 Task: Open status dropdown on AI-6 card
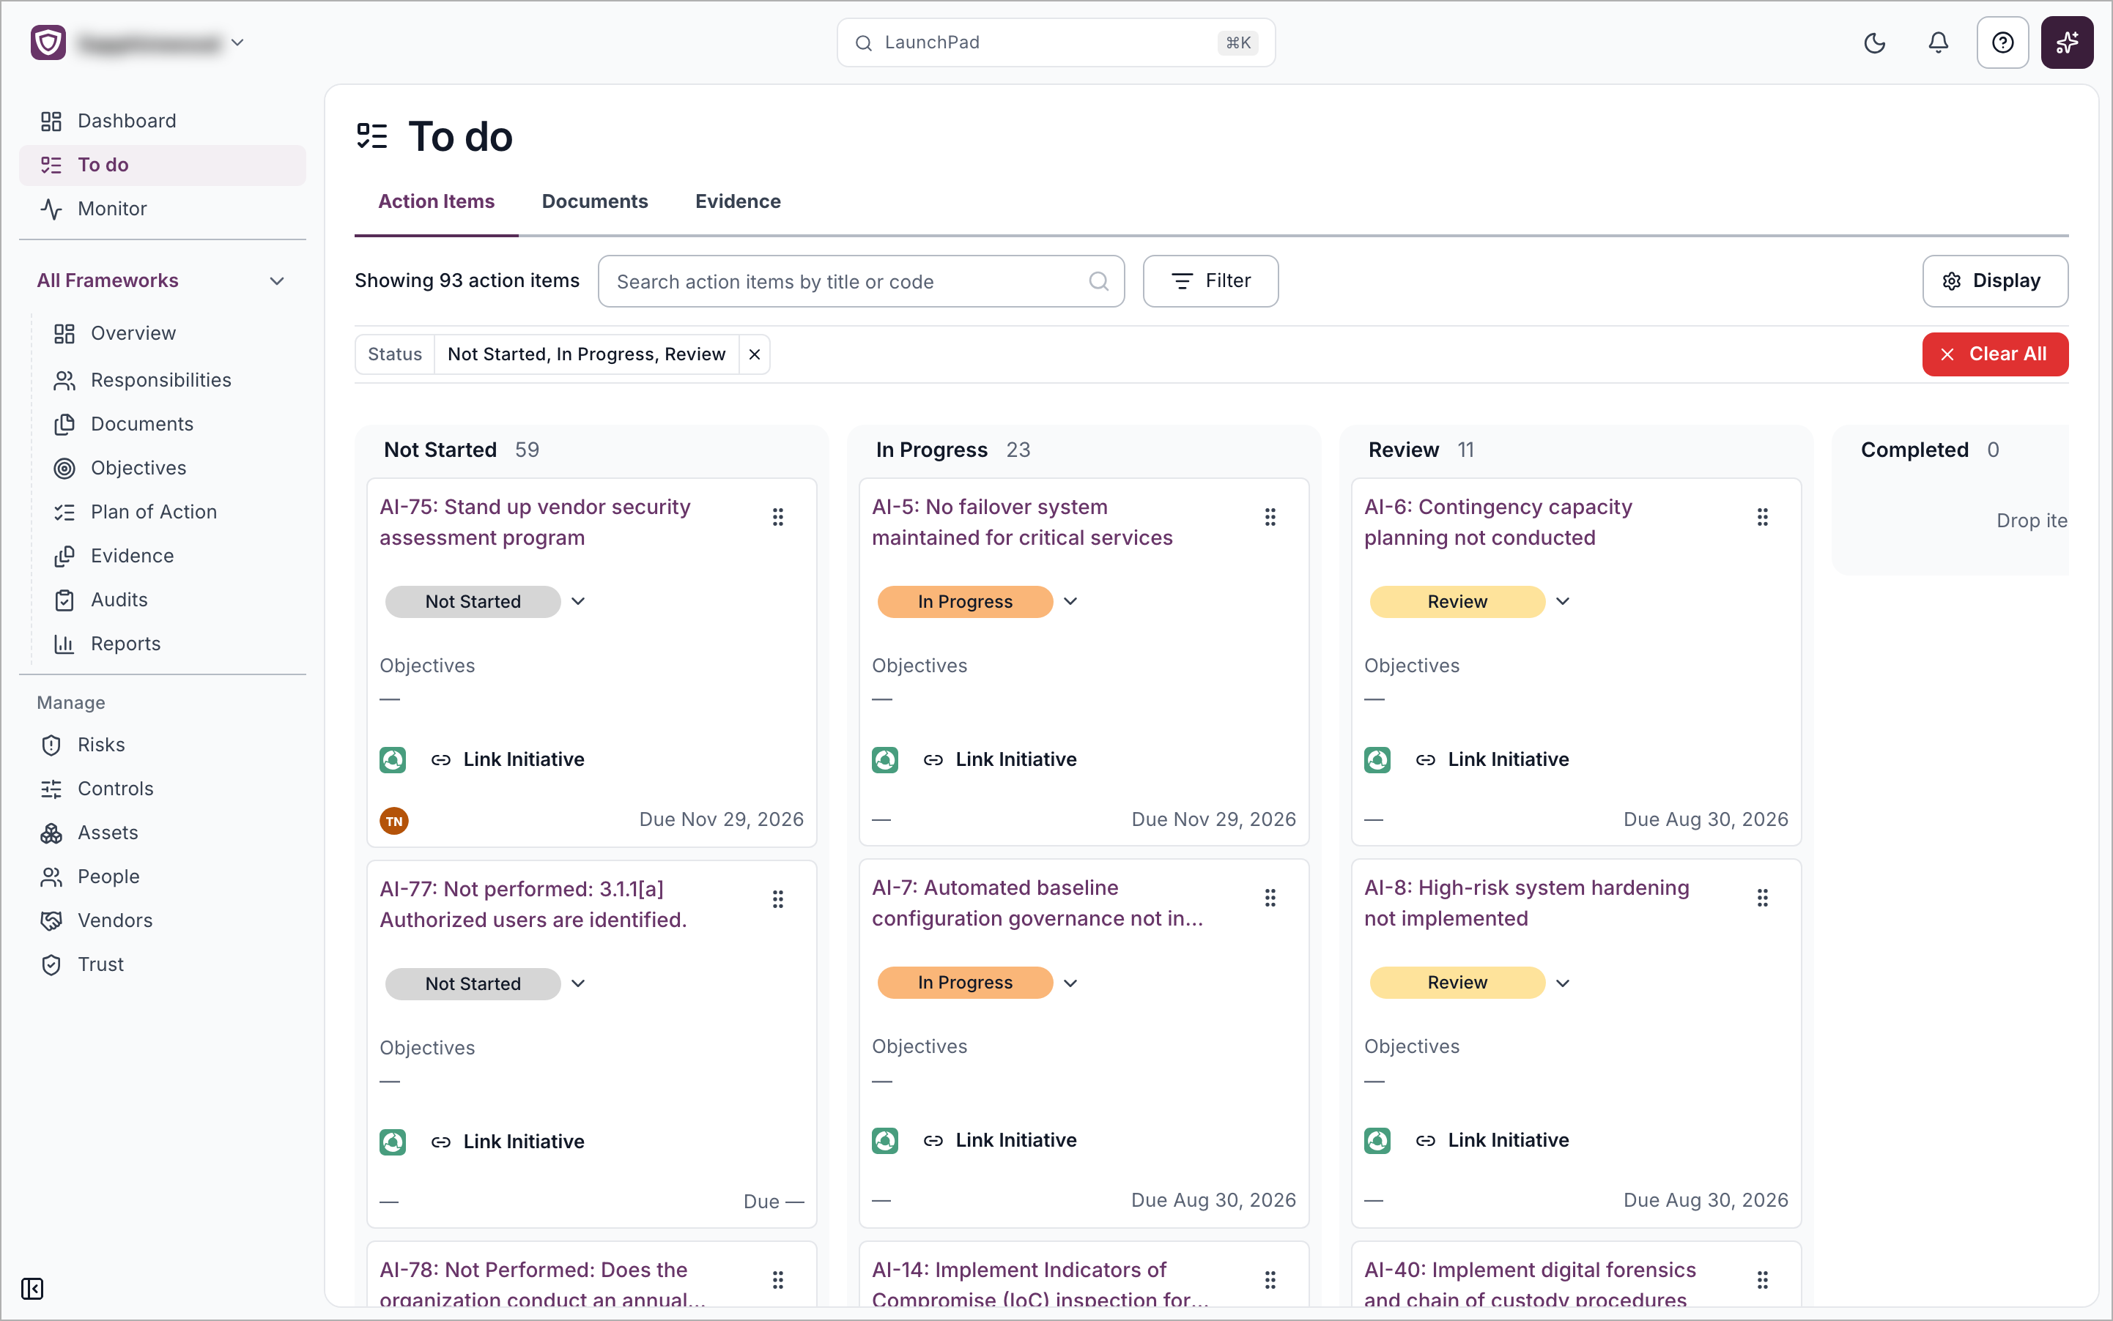[x=1562, y=601]
